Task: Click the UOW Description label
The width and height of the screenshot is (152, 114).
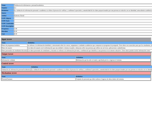Action: (8, 26)
